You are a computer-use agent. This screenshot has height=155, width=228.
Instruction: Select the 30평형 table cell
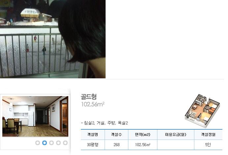tap(93, 145)
